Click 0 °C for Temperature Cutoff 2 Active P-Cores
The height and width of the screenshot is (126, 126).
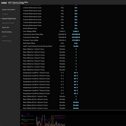62,76
